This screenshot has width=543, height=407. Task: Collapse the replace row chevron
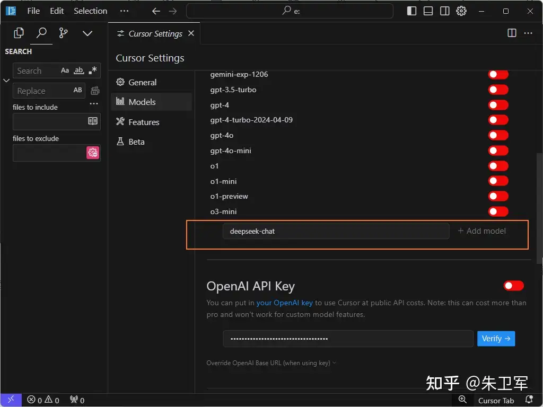6,81
